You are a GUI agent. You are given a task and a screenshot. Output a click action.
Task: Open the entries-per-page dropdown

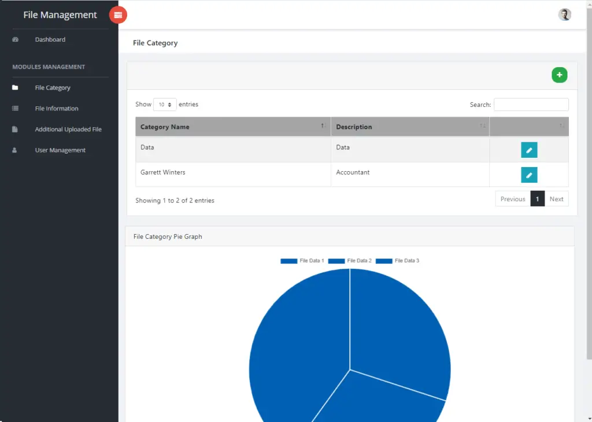click(x=164, y=104)
